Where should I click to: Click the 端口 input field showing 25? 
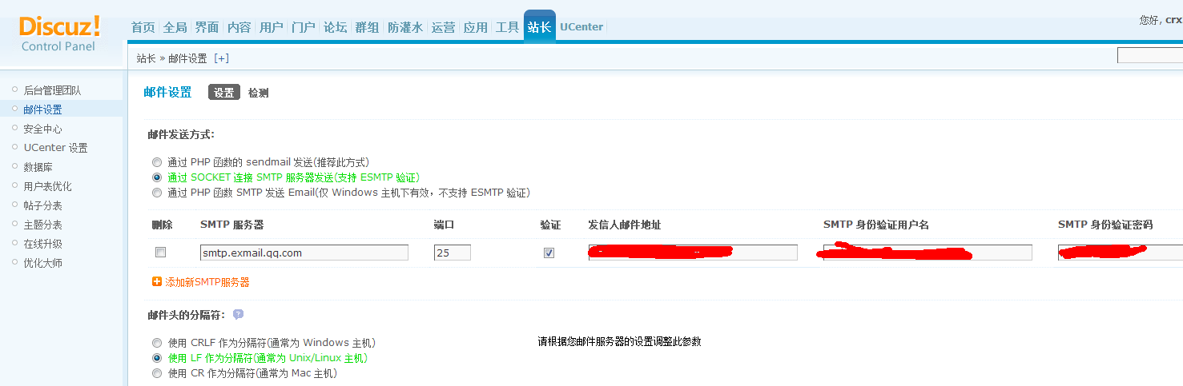[x=453, y=253]
